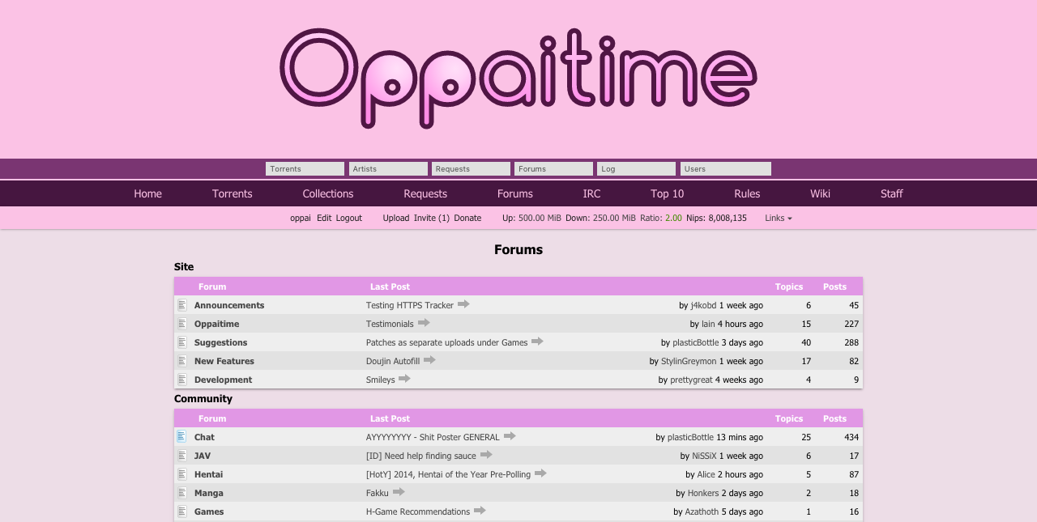Click the Logout link
1037x522 pixels.
348,219
